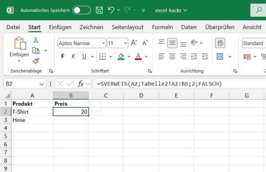This screenshot has height=172, width=266.
Task: Click the Undo arrow icon
Action: [111, 10]
